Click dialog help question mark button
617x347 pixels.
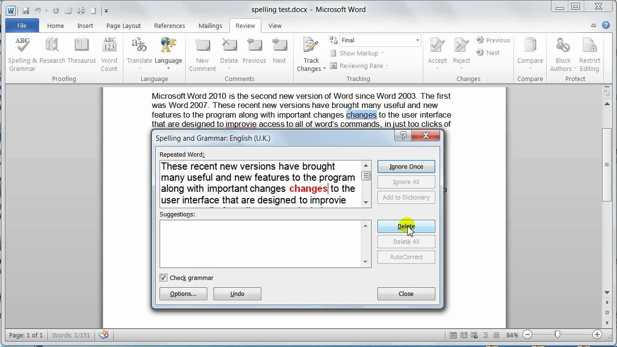[x=403, y=136]
